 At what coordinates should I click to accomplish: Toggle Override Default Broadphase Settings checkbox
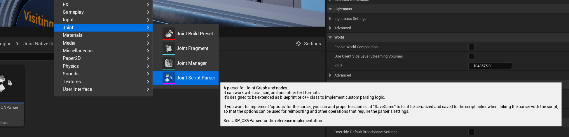tap(471, 132)
